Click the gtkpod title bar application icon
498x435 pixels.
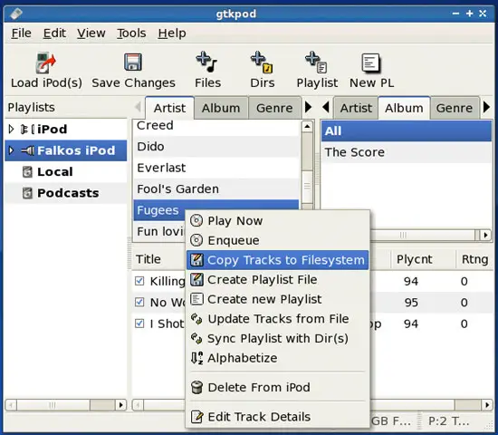pos(16,14)
